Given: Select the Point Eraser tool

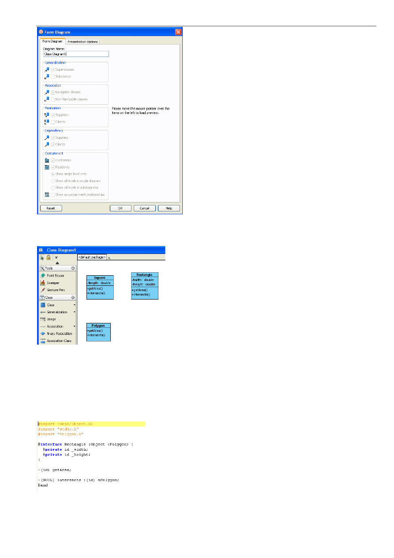Looking at the screenshot, I should pos(55,276).
